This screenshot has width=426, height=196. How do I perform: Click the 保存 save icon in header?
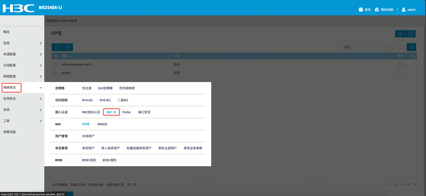click(x=361, y=10)
